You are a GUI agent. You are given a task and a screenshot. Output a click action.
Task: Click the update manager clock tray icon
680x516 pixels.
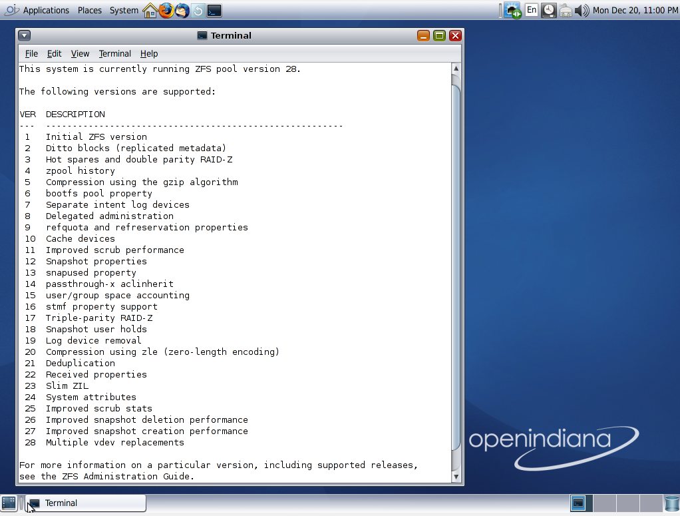(549, 11)
